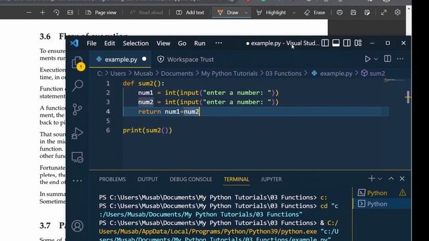Open editor More Actions menu
429x241 pixels.
pyautogui.click(x=400, y=59)
